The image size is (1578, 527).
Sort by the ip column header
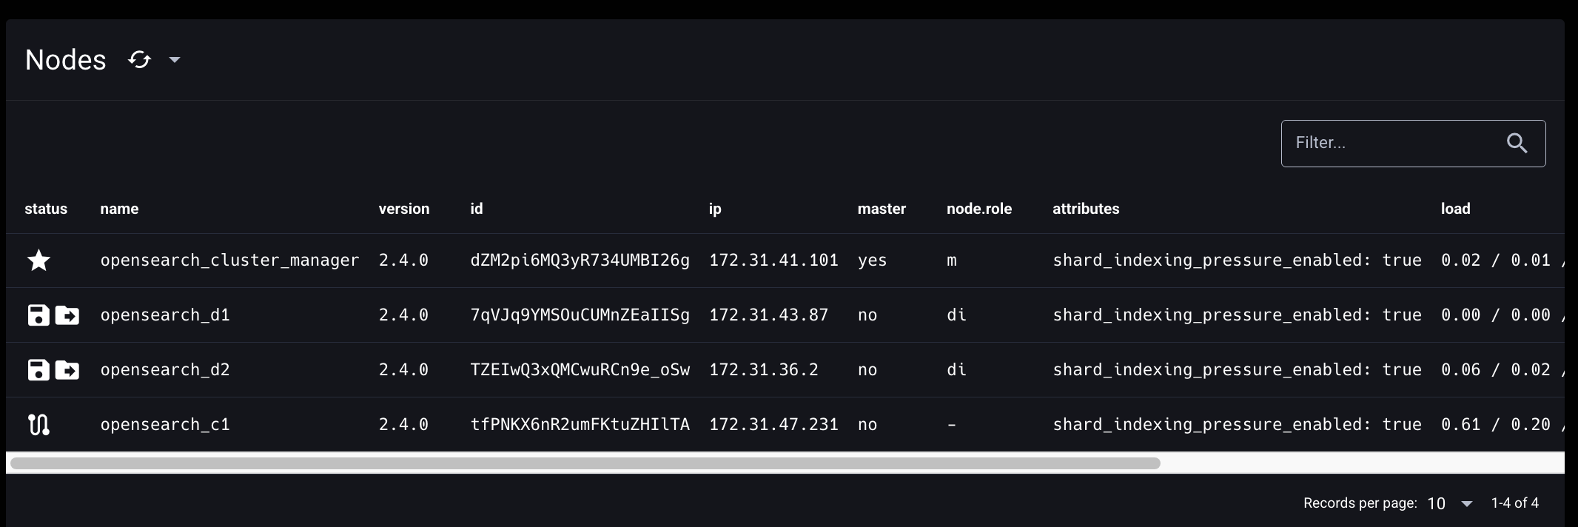[x=715, y=209]
